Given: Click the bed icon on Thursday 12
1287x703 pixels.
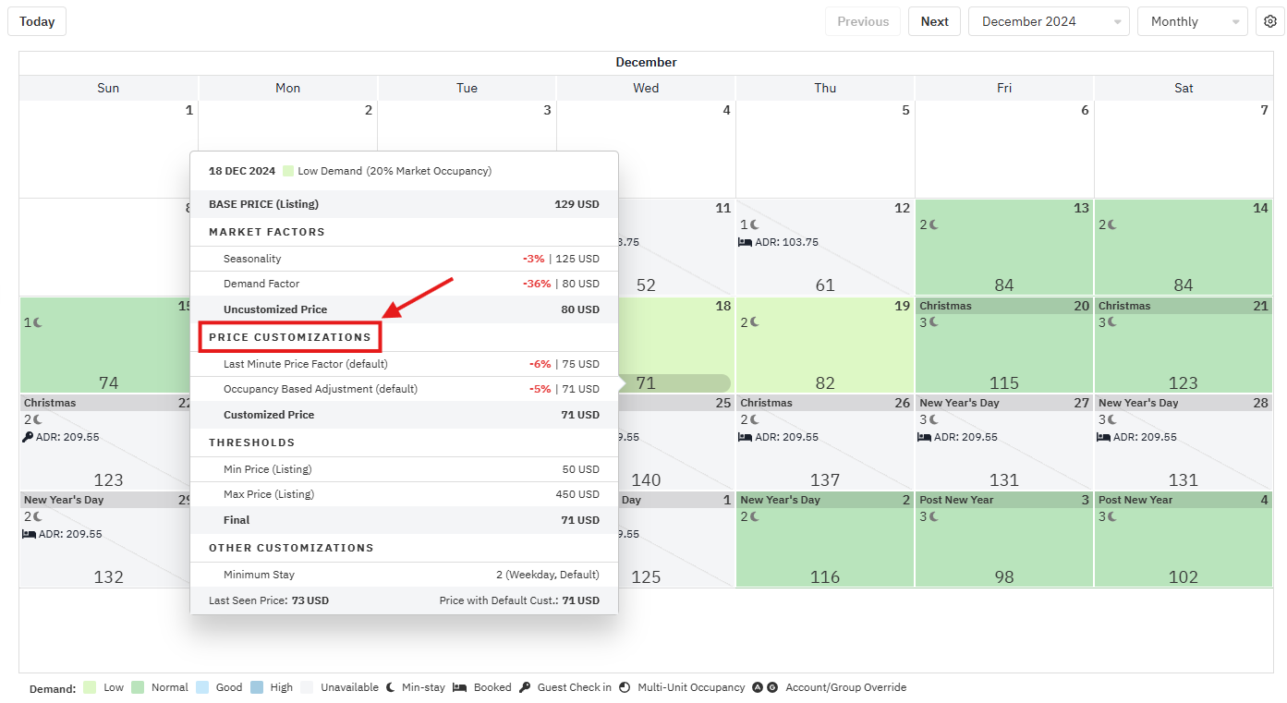Looking at the screenshot, I should (744, 242).
